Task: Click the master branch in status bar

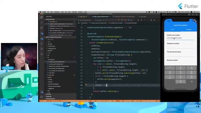Action: [44, 101]
